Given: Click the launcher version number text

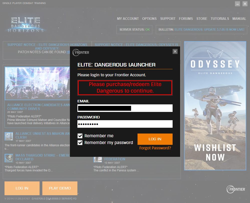Looking at the screenshot, I should click(x=40, y=198).
